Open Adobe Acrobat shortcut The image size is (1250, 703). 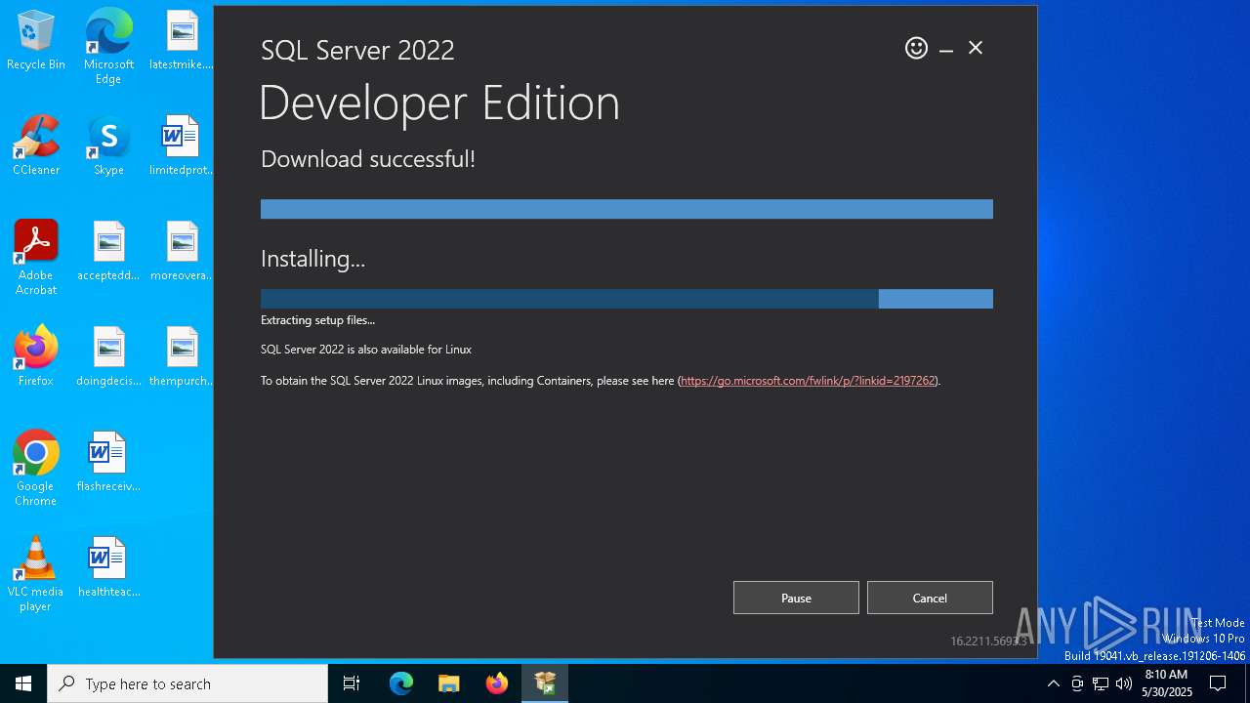click(x=36, y=258)
